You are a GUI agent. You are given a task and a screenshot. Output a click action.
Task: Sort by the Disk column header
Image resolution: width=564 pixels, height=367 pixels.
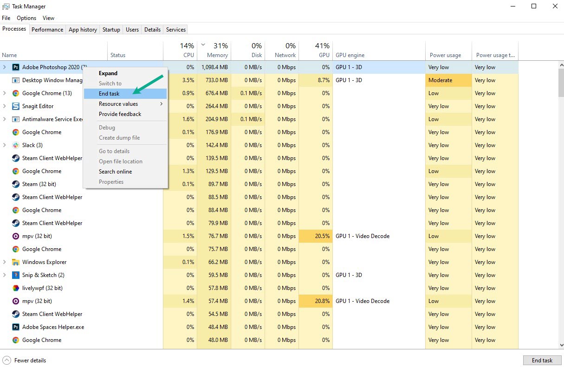pos(248,51)
